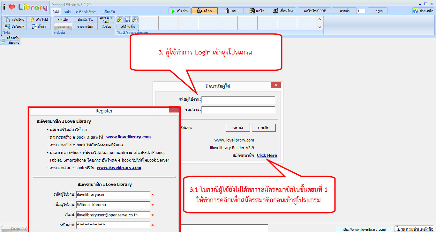
Task: Switch to the ไฟล์ (File) tab
Action: pyautogui.click(x=56, y=12)
